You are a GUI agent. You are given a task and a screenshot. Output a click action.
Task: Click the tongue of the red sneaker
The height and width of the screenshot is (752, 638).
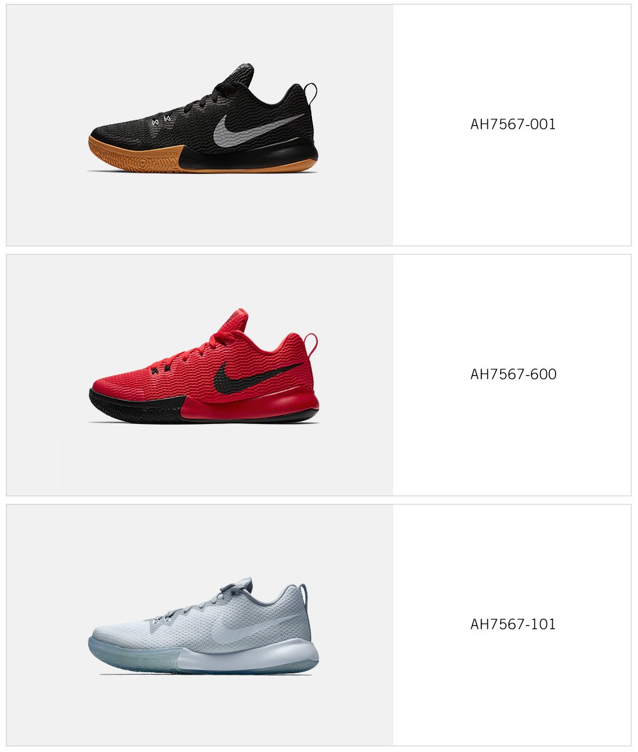pos(237,320)
